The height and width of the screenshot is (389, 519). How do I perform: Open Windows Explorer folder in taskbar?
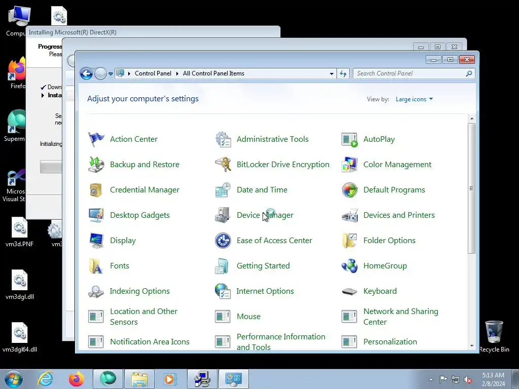[x=139, y=379]
